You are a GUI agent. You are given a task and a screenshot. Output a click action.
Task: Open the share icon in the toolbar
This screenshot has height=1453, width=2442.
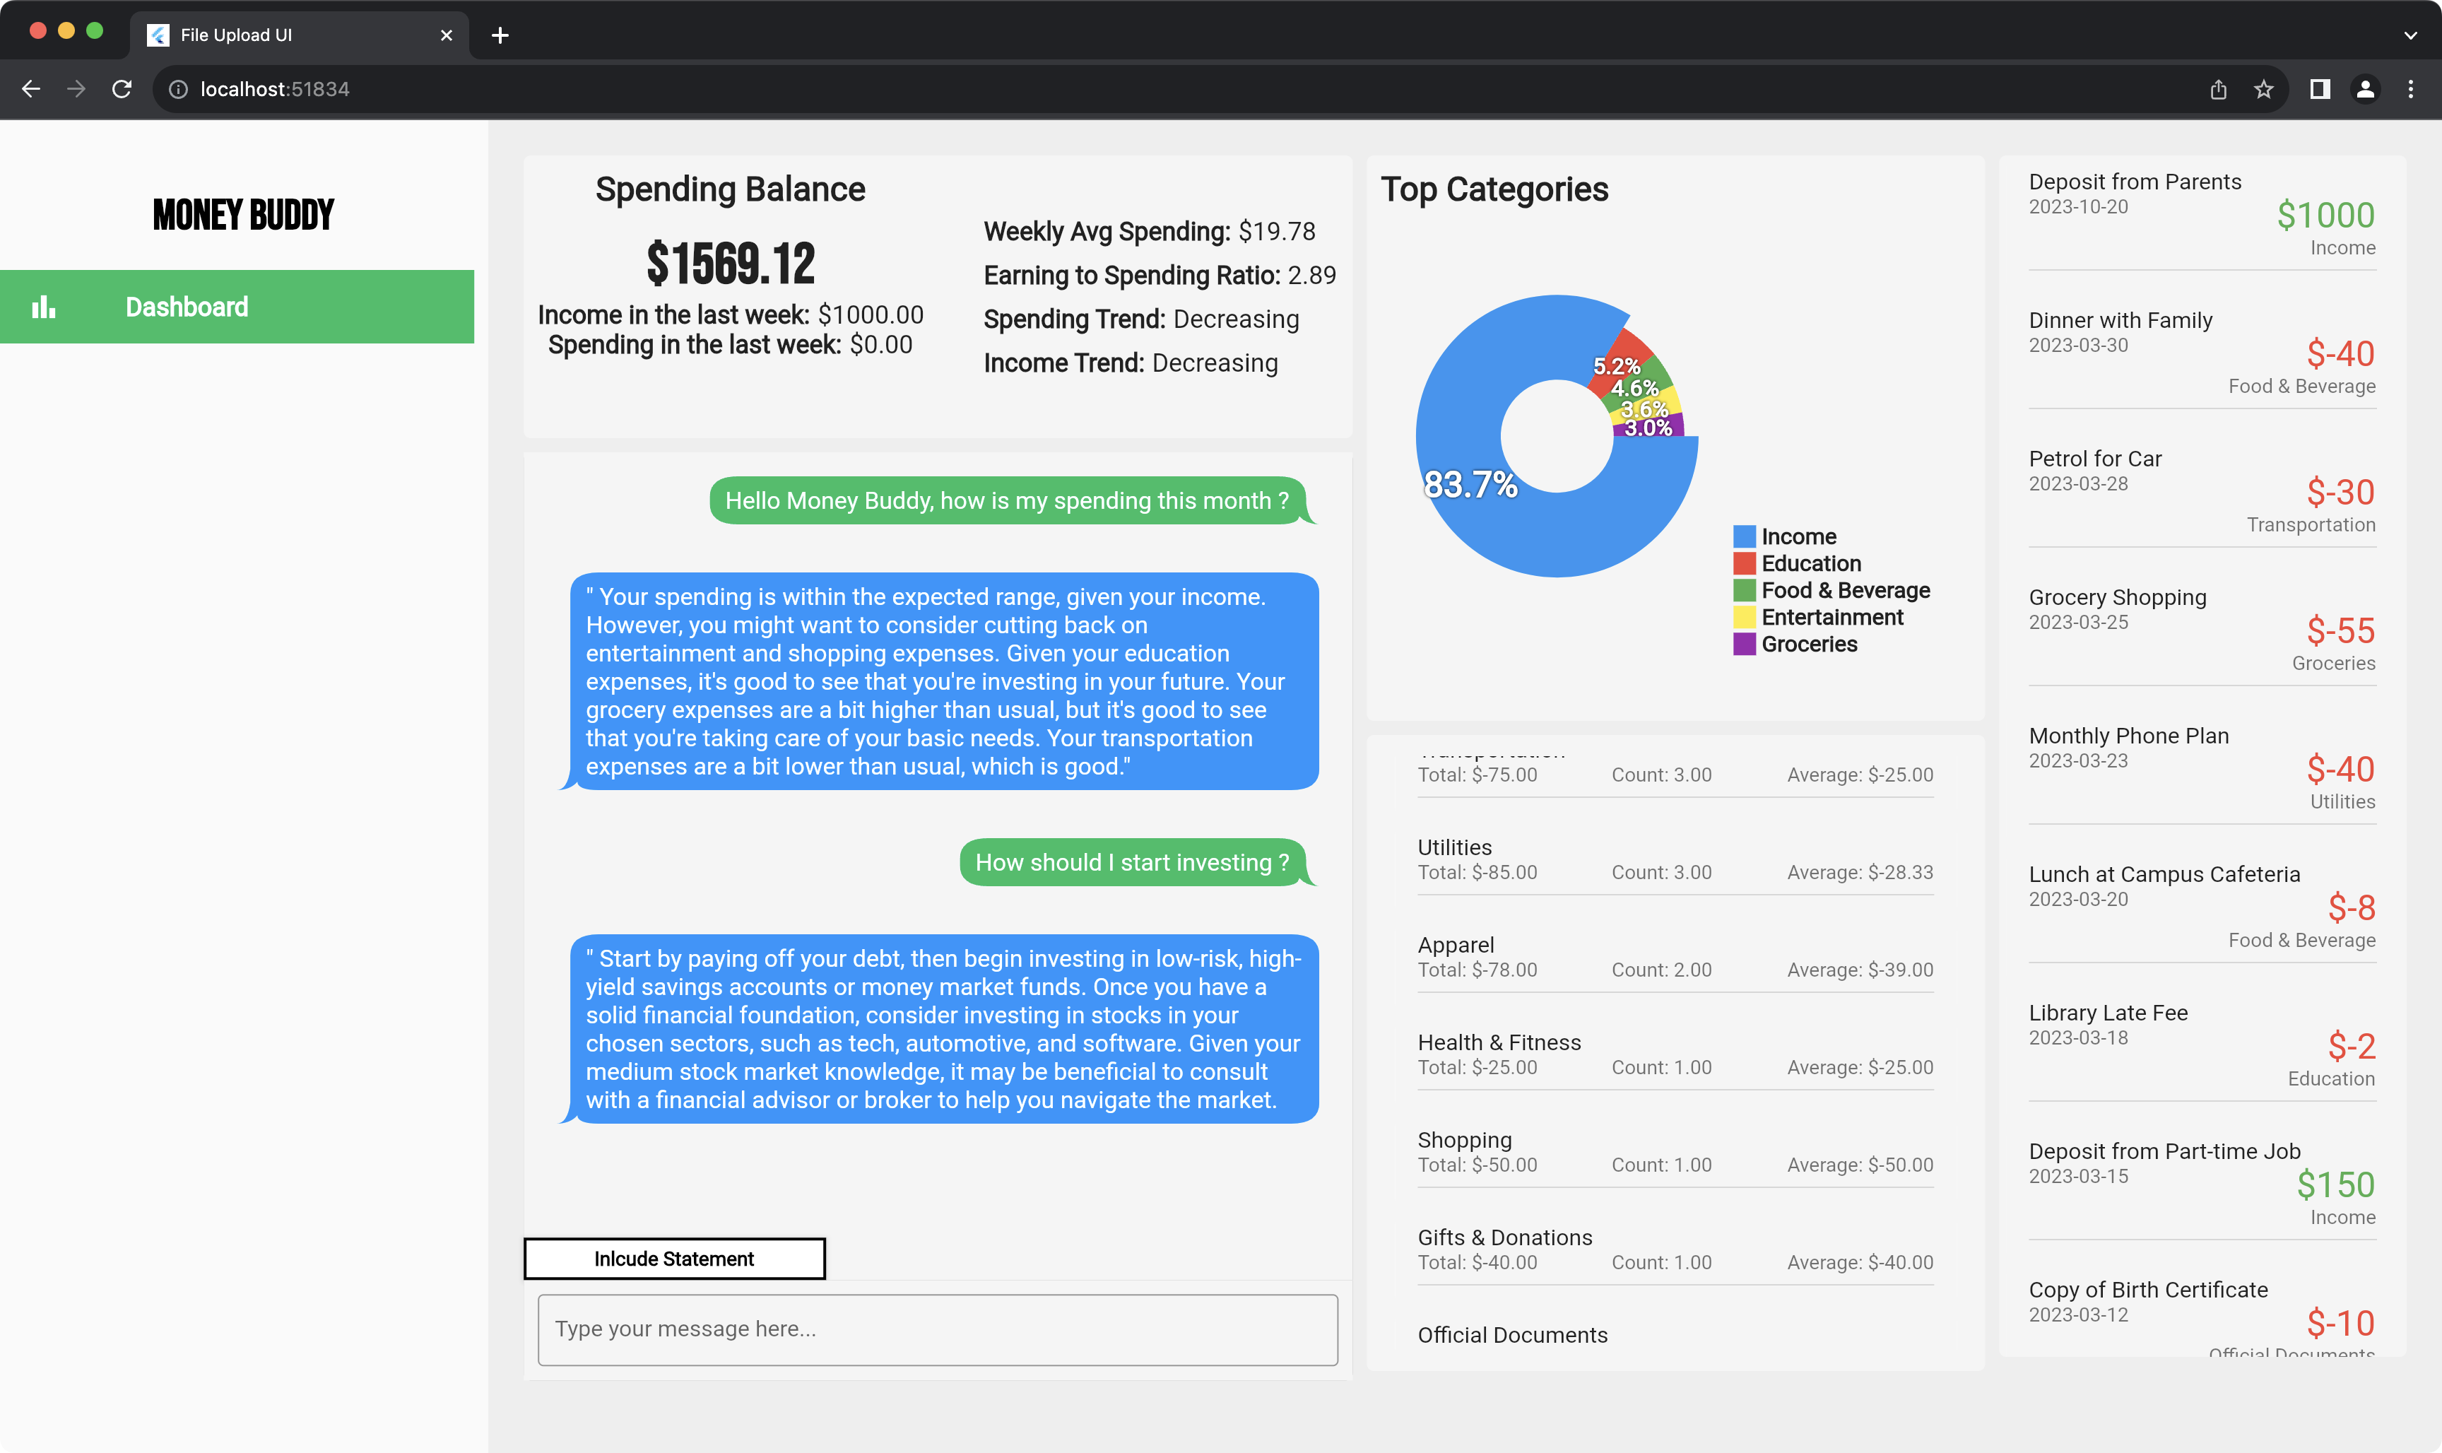2218,89
